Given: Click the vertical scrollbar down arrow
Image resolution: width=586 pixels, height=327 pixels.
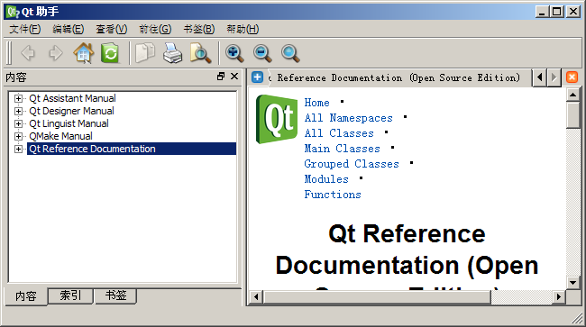Looking at the screenshot, I should [x=572, y=282].
